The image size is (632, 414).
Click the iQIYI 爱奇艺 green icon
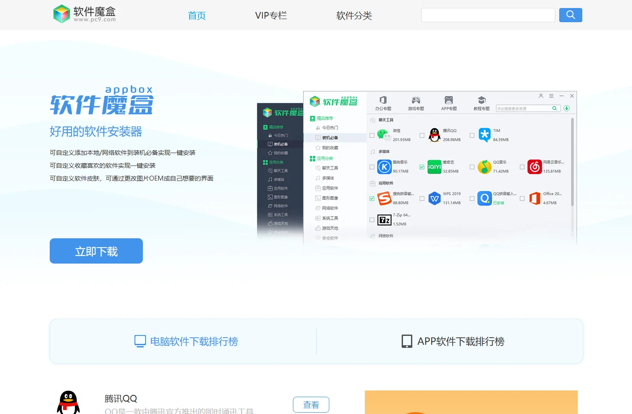pos(434,167)
